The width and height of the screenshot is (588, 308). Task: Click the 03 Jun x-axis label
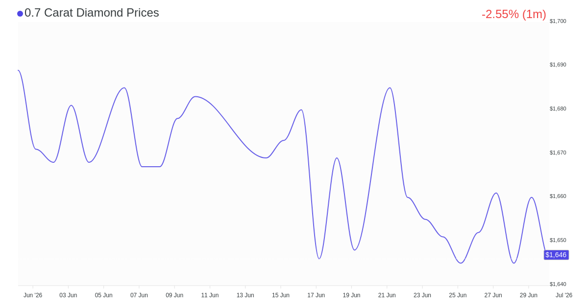click(68, 295)
